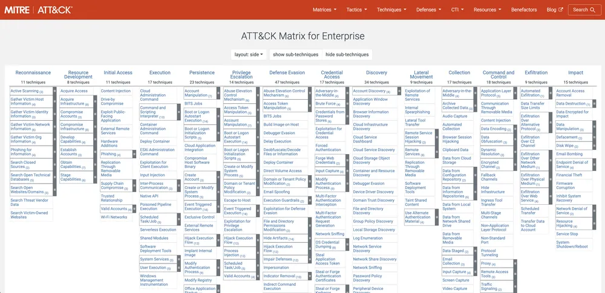Expand the Inter-Process Communication sub-techniques handle
The height and width of the screenshot is (293, 605).
point(178,185)
